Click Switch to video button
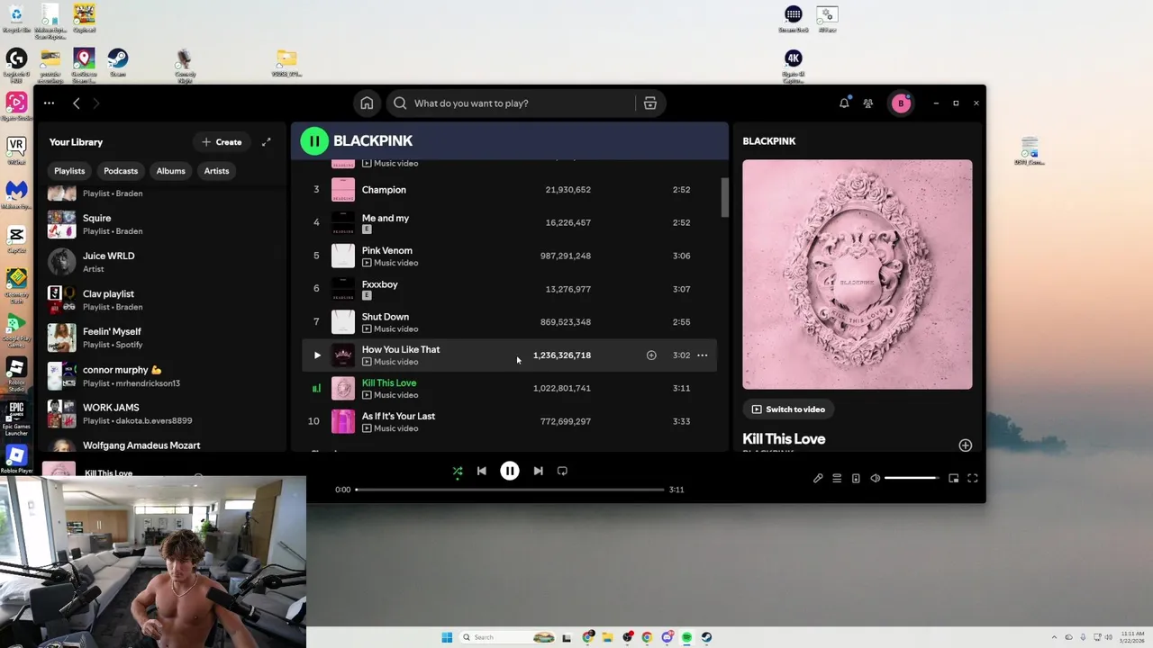This screenshot has height=648, width=1153. coord(789,409)
